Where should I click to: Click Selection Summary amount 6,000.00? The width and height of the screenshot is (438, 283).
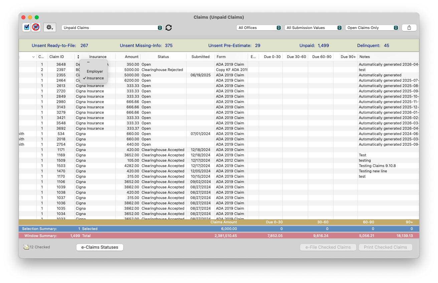(x=229, y=229)
